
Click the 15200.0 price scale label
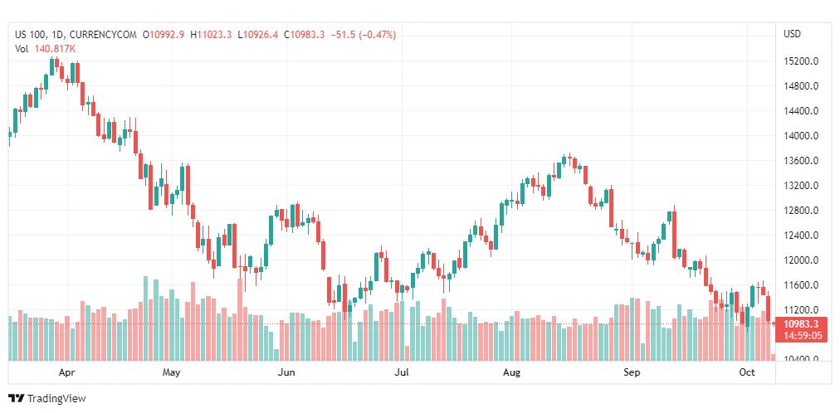pos(802,61)
